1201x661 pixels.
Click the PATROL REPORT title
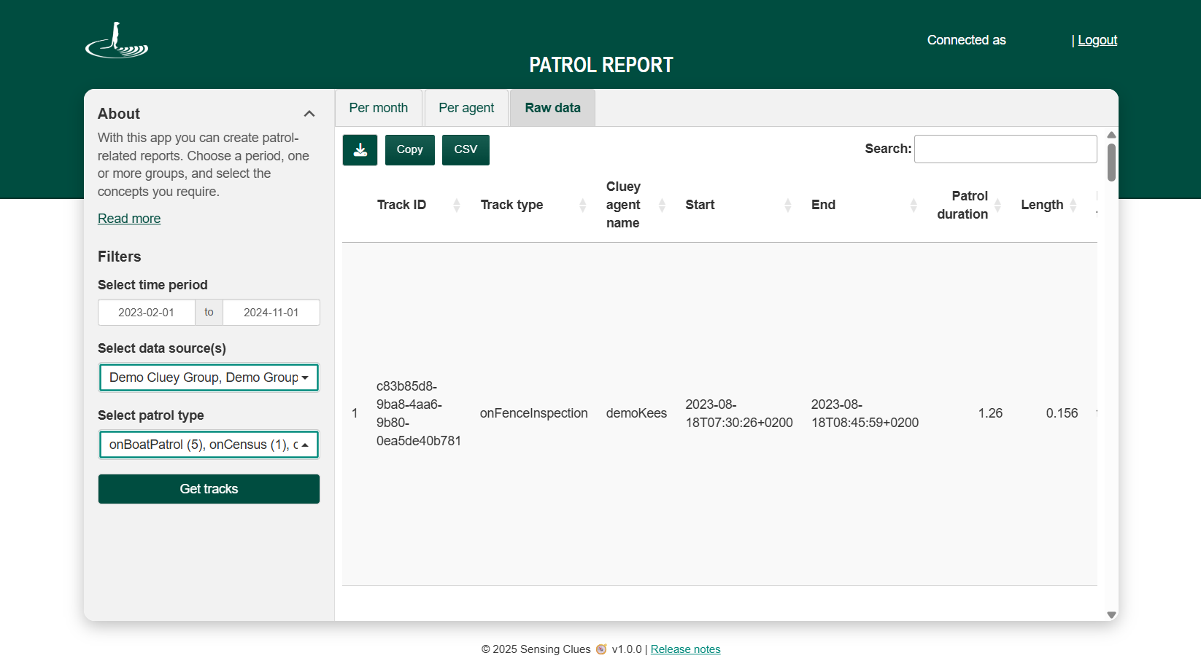[x=601, y=65]
